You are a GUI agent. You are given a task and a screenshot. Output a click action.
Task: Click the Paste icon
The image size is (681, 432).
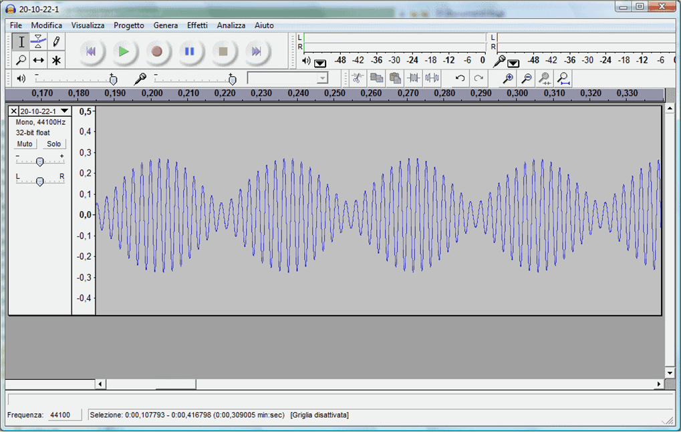[x=395, y=78]
